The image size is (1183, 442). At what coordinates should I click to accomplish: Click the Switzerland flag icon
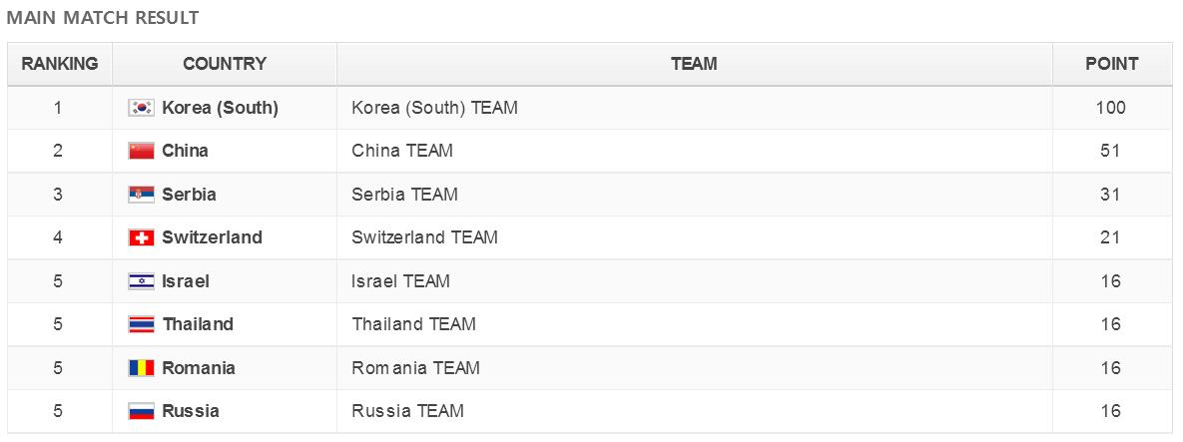tap(141, 237)
